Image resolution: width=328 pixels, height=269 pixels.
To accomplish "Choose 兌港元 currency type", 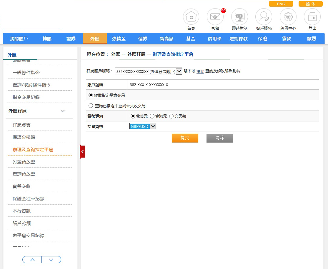I will pyautogui.click(x=152, y=116).
